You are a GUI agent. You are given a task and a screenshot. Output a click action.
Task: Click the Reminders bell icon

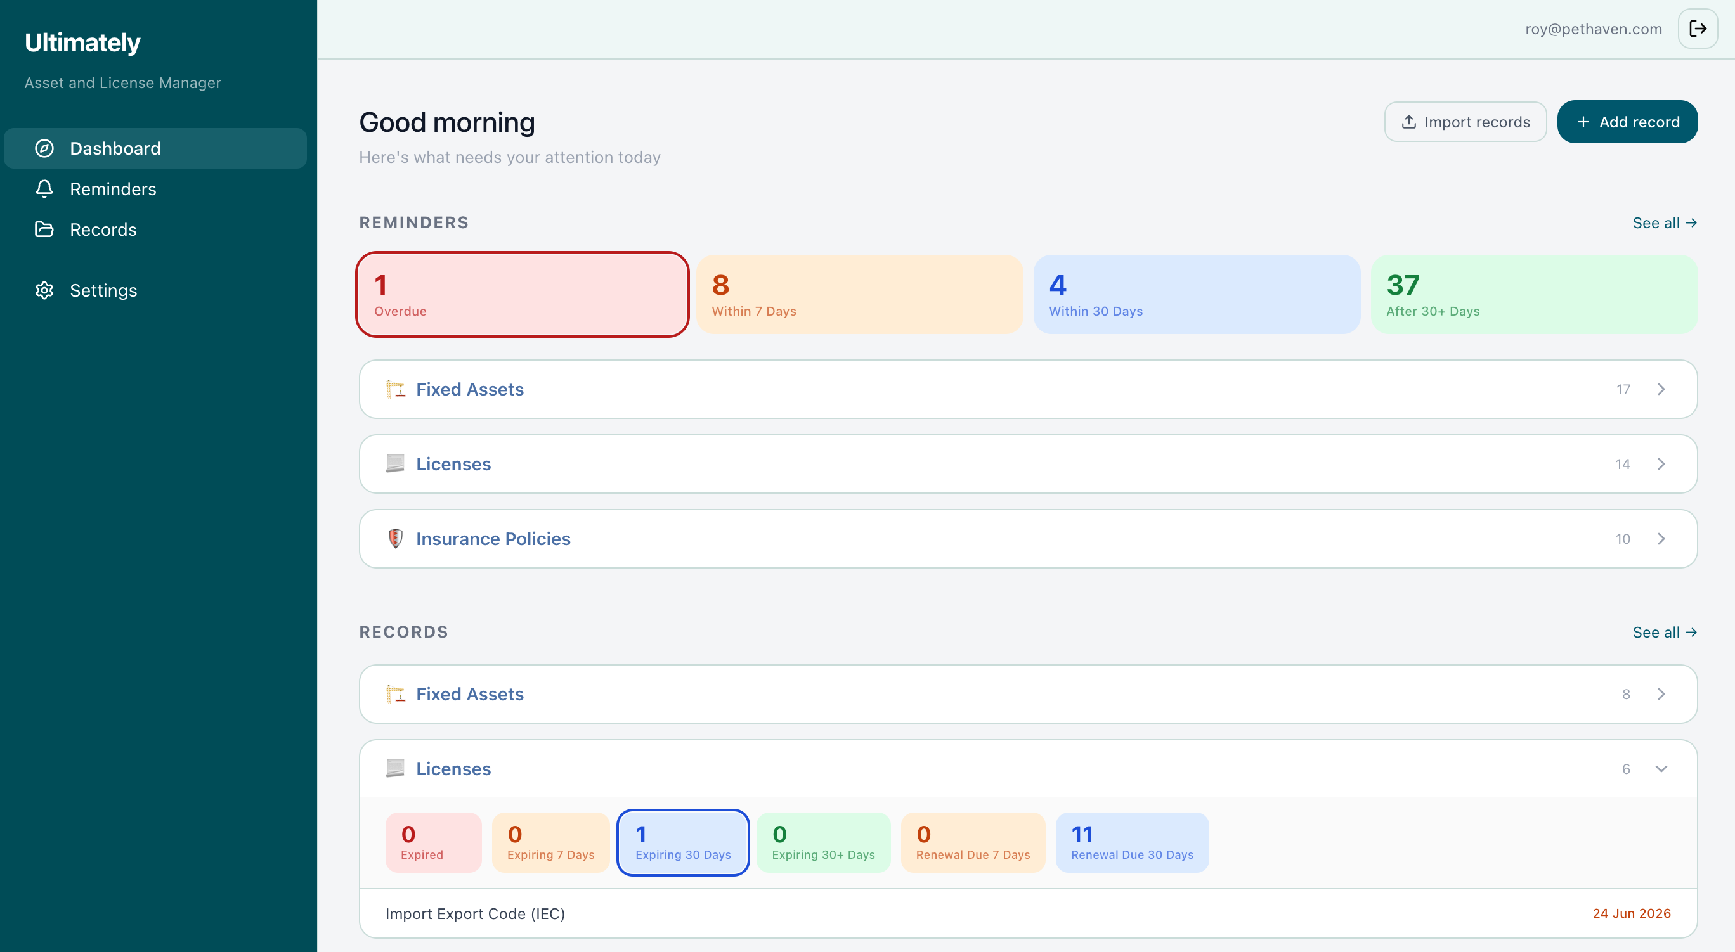[x=44, y=188]
